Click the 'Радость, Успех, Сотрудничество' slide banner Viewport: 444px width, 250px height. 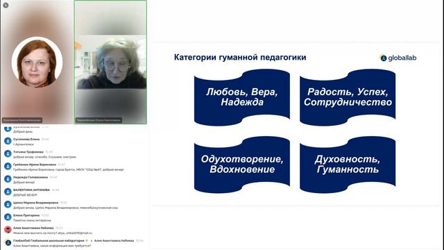coord(348,97)
